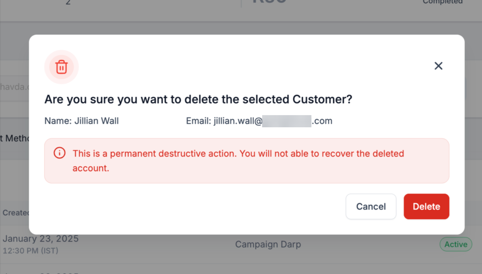
Task: Click the partially hidden Method header
Action: pyautogui.click(x=15, y=139)
